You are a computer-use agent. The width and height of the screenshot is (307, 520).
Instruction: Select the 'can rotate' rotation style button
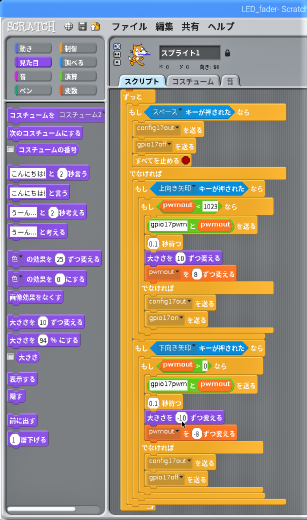tap(117, 47)
